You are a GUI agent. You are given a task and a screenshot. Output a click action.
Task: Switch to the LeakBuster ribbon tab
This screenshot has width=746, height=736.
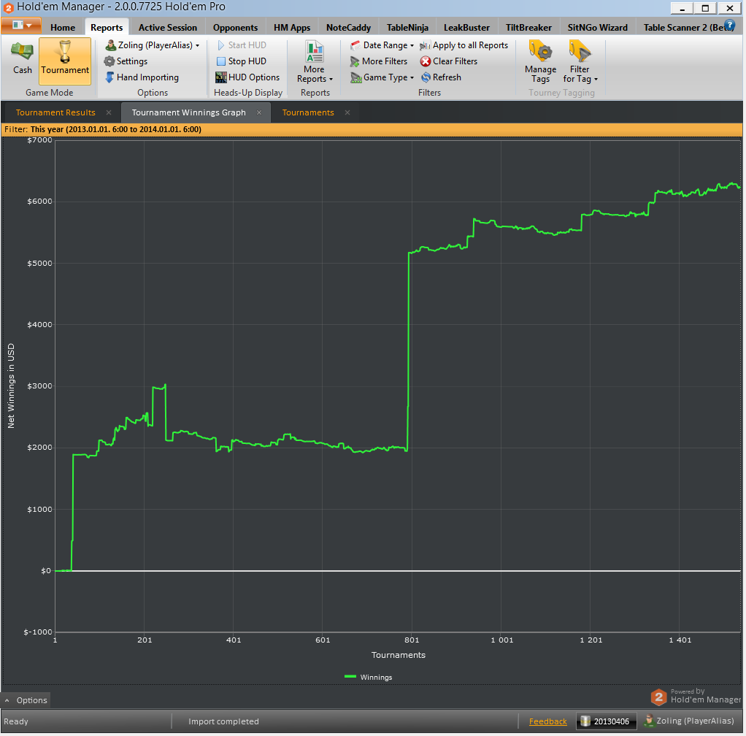[x=466, y=28]
